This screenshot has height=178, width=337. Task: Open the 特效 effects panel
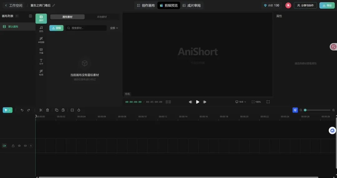(41, 72)
